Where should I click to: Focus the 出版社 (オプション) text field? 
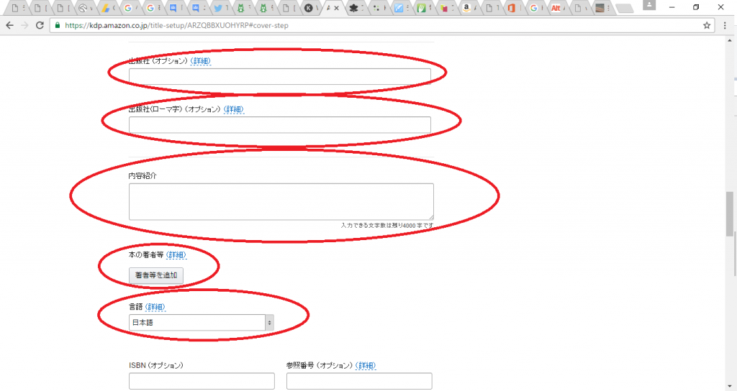280,76
